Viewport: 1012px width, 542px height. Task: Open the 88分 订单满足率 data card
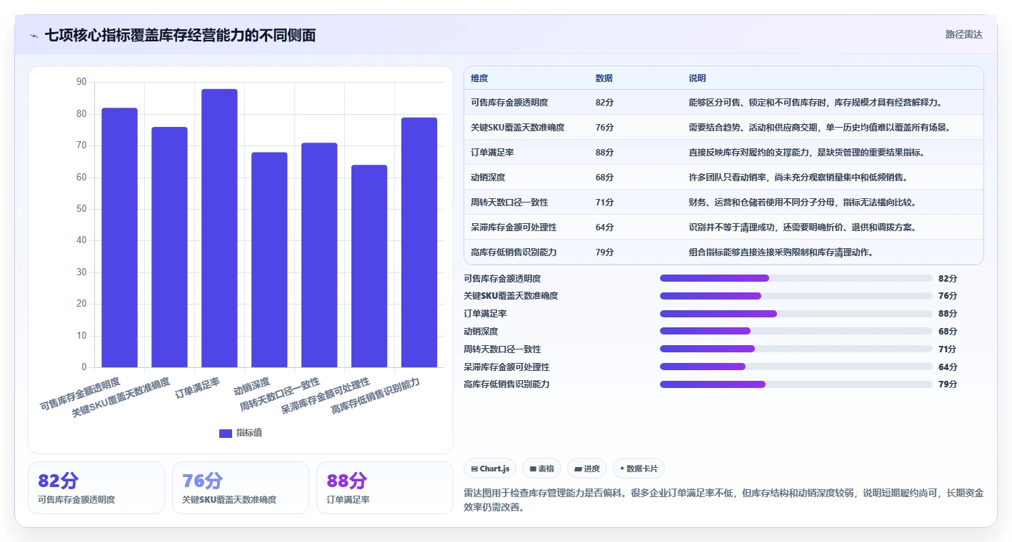pyautogui.click(x=385, y=488)
